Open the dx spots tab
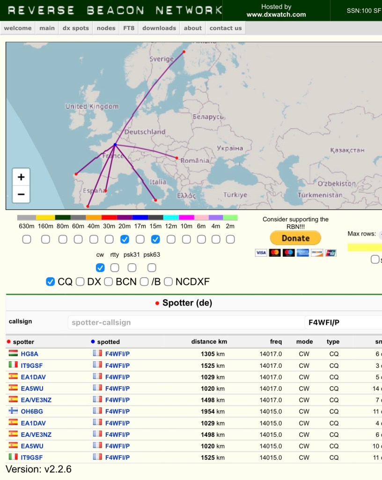 click(75, 28)
